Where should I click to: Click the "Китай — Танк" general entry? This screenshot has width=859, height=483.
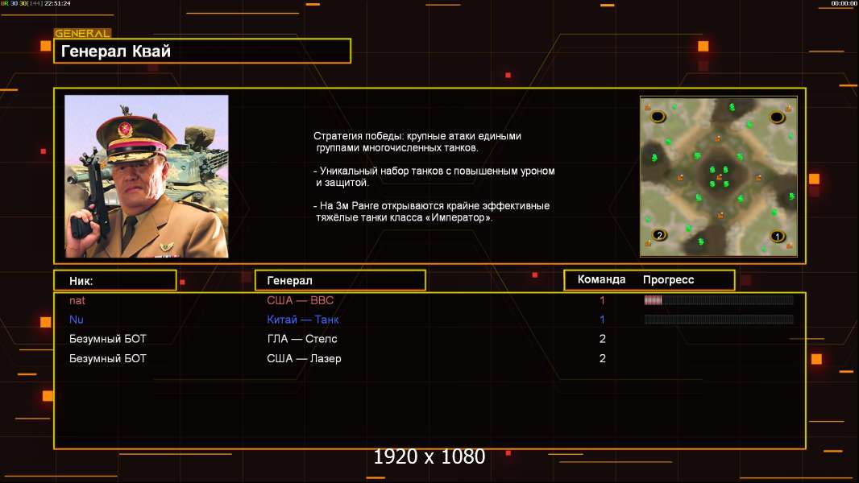[303, 320]
